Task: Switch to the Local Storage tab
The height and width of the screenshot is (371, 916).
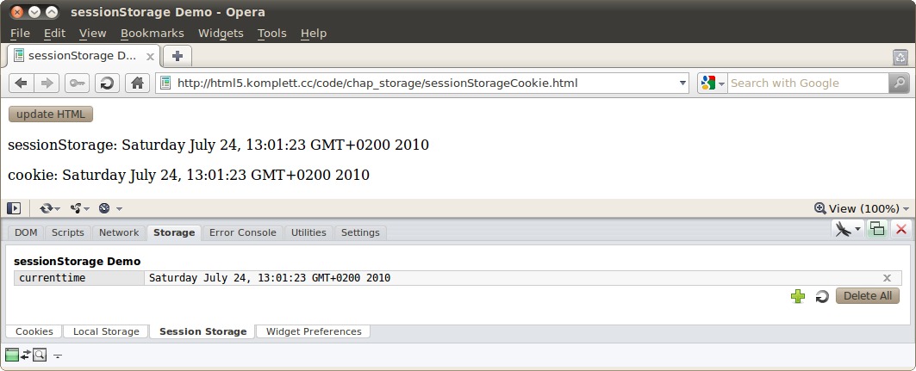Action: 106,331
